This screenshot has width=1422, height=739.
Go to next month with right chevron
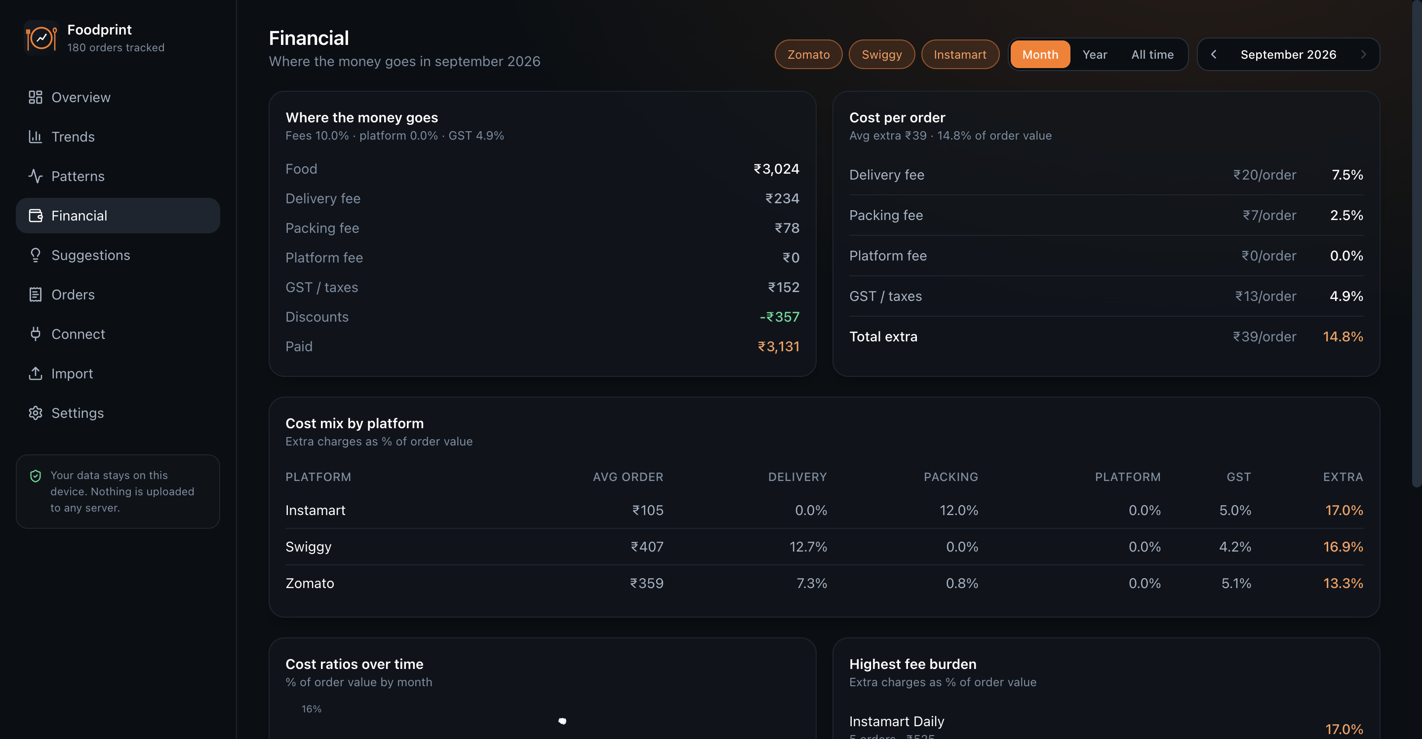[x=1363, y=55]
